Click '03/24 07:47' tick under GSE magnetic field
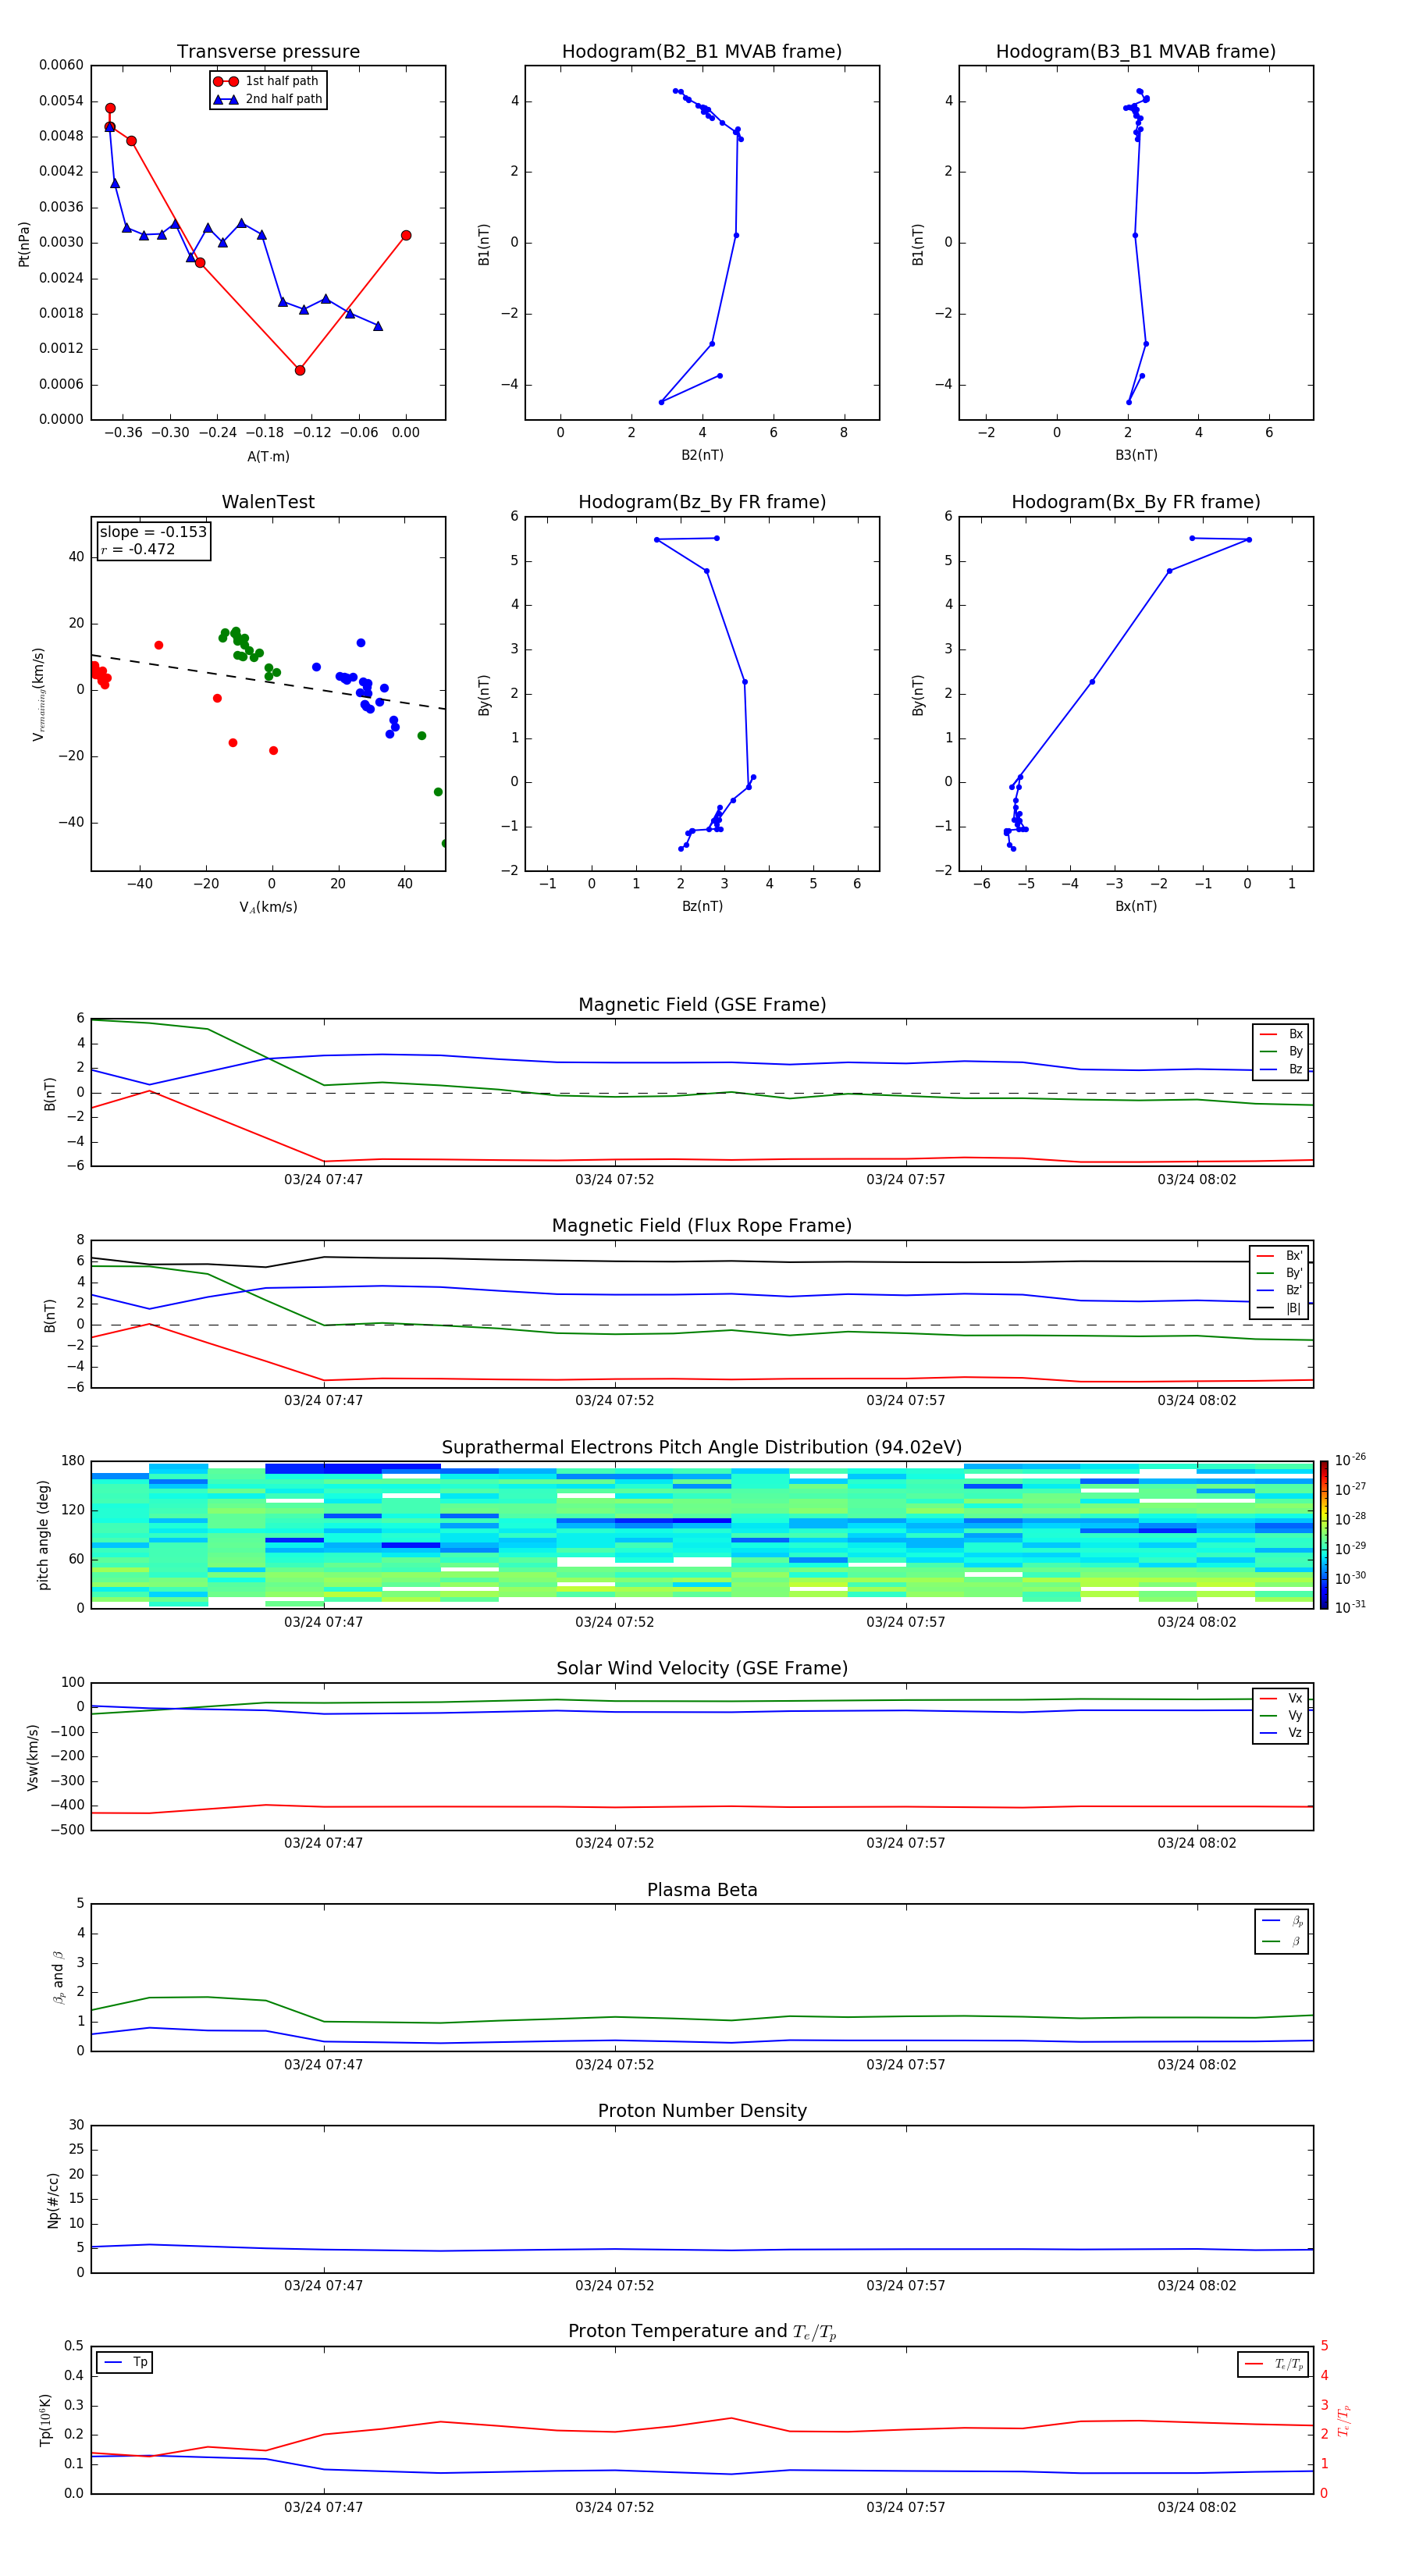 (323, 1180)
